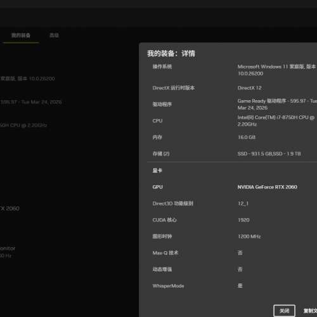
Task: Select the DirectX 12 value
Action: point(250,88)
